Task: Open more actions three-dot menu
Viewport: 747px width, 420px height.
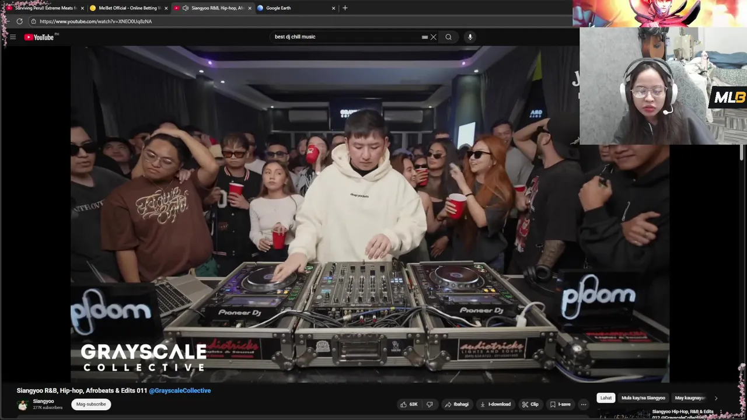Action: point(583,404)
